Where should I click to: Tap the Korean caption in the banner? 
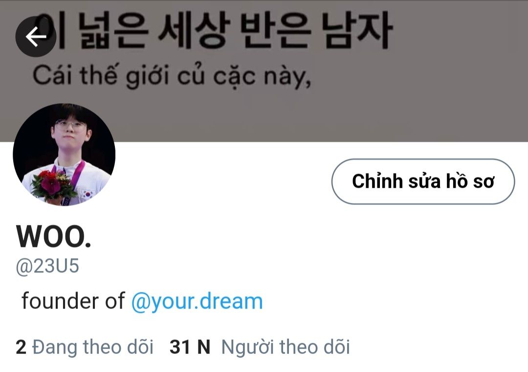[x=212, y=30]
